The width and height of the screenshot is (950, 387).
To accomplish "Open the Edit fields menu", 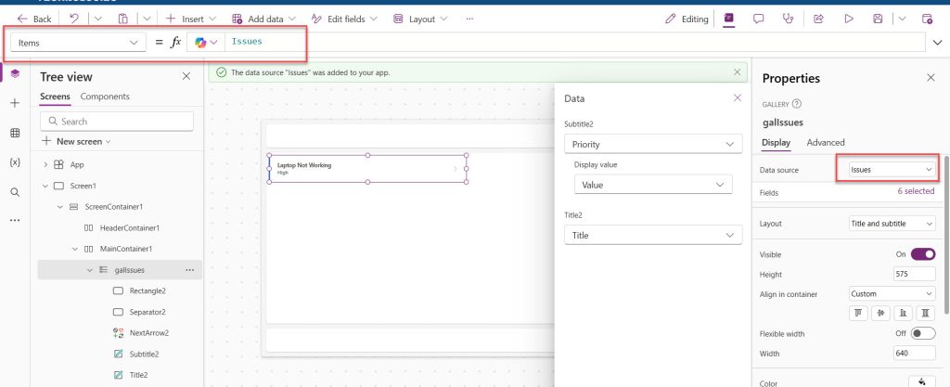I will [344, 19].
